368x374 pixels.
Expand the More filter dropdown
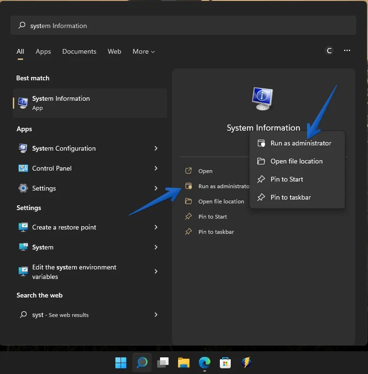click(144, 51)
